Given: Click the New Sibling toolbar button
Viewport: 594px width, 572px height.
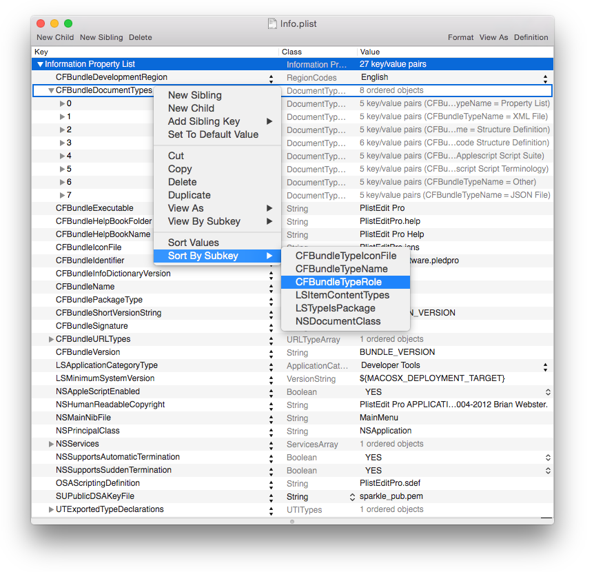Looking at the screenshot, I should pyautogui.click(x=101, y=37).
